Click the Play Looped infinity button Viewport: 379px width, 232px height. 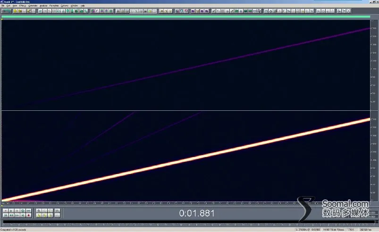click(28, 210)
